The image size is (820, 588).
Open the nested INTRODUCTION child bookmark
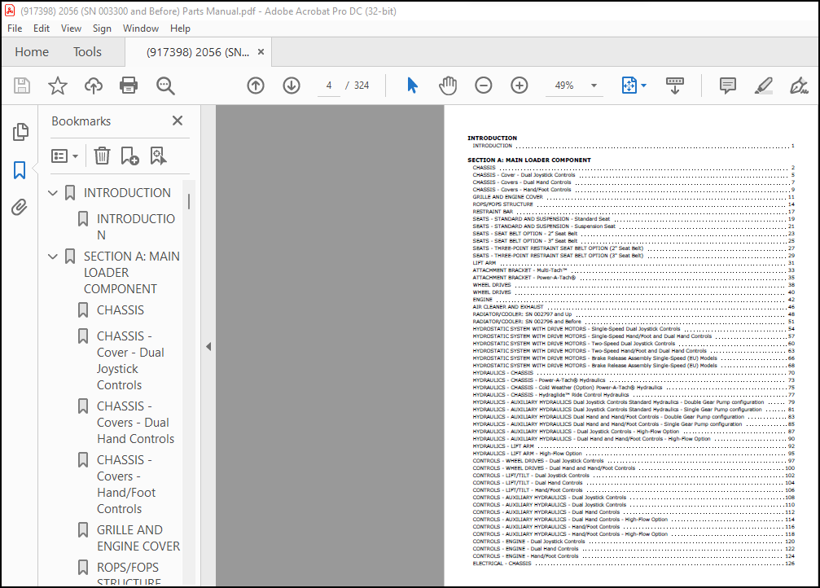[135, 227]
